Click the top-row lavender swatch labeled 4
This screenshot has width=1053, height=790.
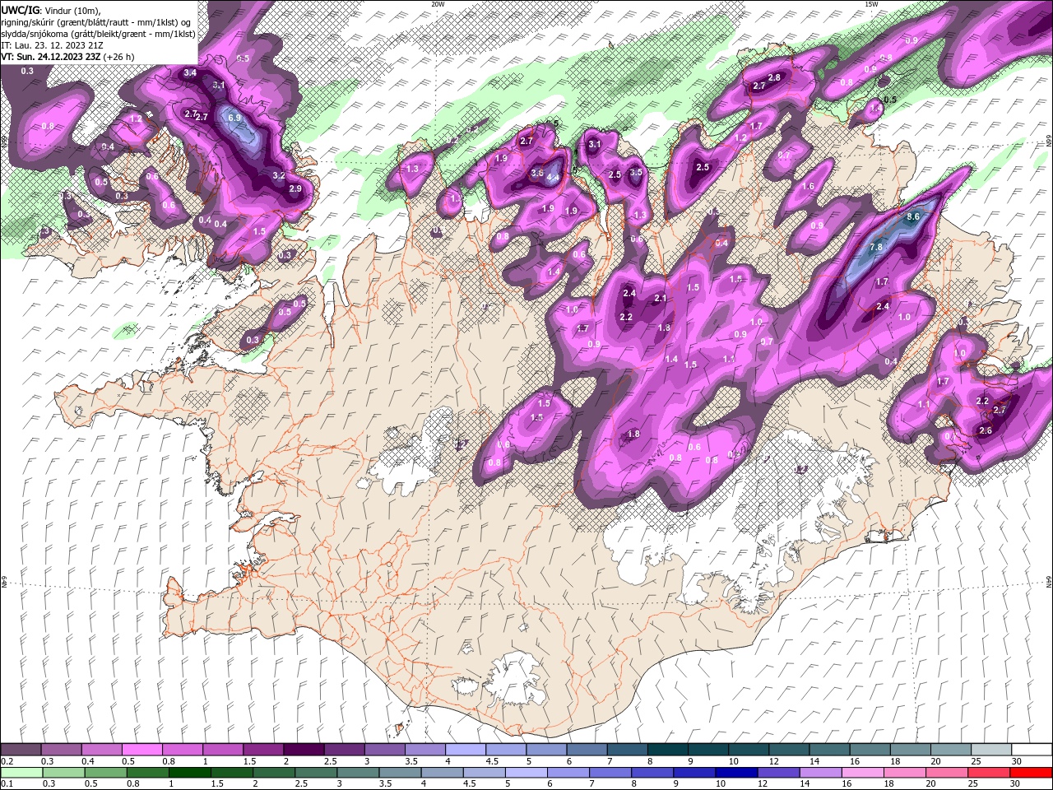point(465,750)
